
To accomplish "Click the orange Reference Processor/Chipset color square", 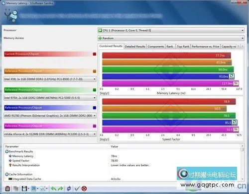I will [95, 71].
